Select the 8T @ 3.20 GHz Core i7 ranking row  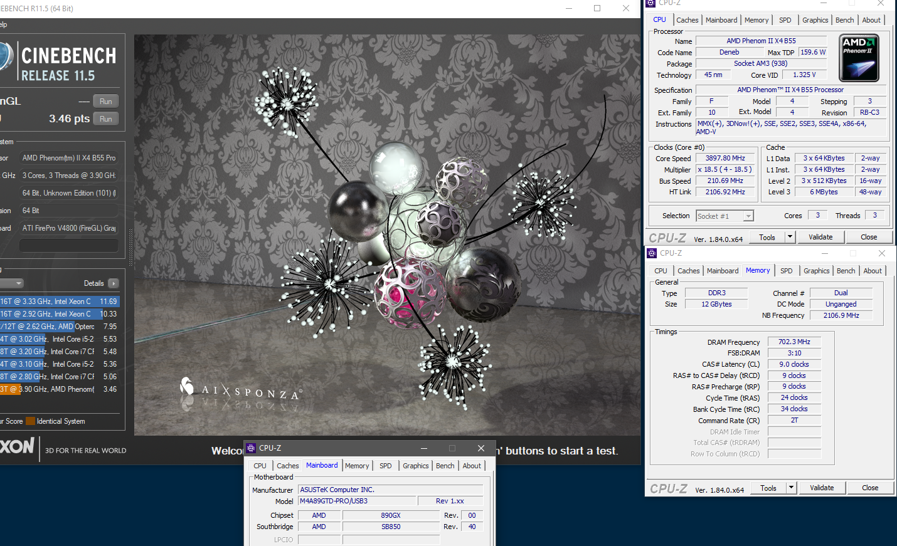[x=59, y=352]
